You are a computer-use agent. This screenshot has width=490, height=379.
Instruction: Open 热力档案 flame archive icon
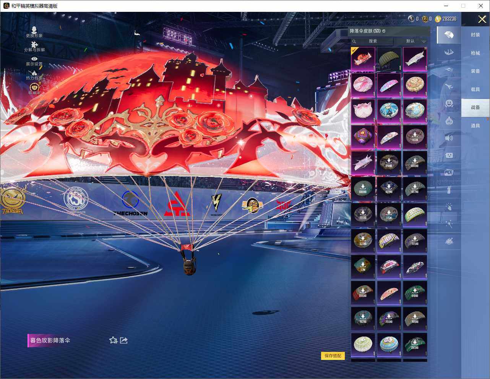[x=34, y=75]
